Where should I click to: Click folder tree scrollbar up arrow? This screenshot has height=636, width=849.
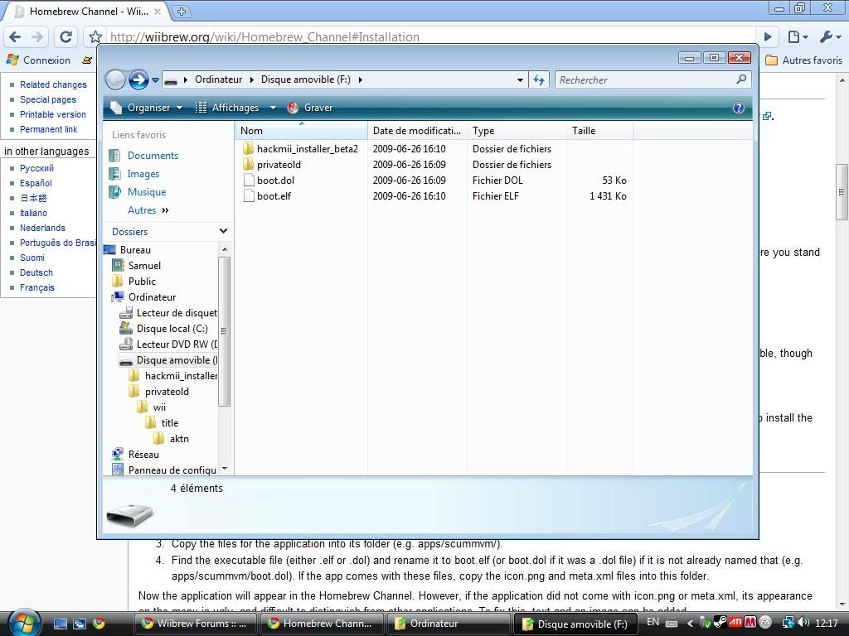point(225,249)
